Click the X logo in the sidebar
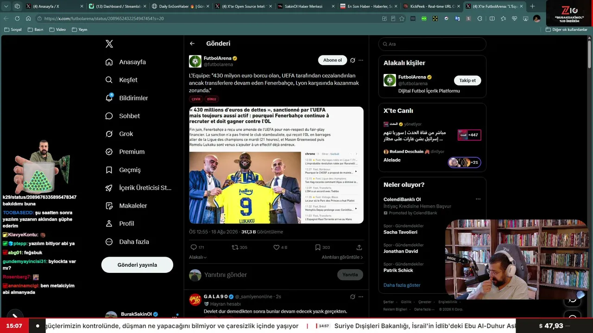 pyautogui.click(x=109, y=44)
